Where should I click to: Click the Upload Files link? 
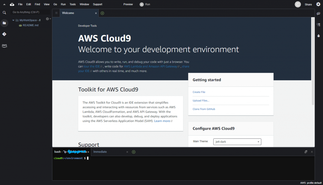201,100
